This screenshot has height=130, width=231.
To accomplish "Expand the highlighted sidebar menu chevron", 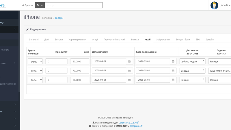I will click(x=15, y=29).
